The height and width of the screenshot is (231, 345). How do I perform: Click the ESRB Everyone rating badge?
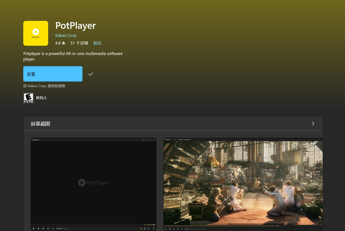tap(29, 98)
